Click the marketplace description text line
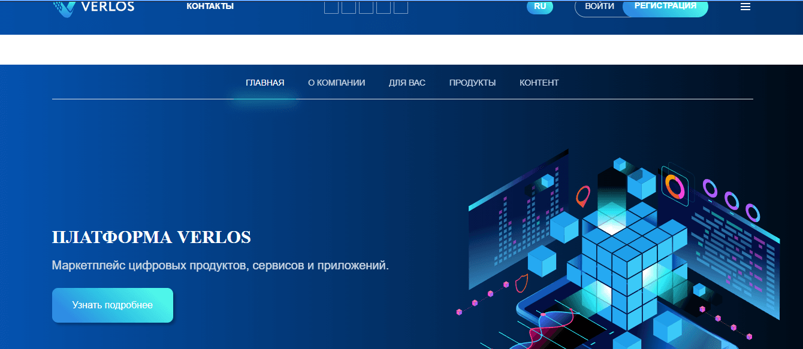Screen dimensions: 803x349 tap(220, 263)
